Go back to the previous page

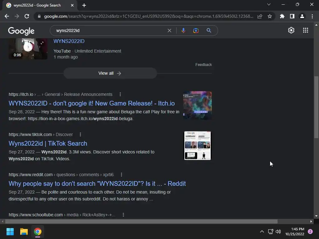7,16
